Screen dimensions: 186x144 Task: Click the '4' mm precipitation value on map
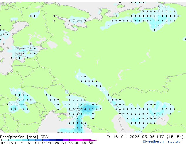click(89, 109)
